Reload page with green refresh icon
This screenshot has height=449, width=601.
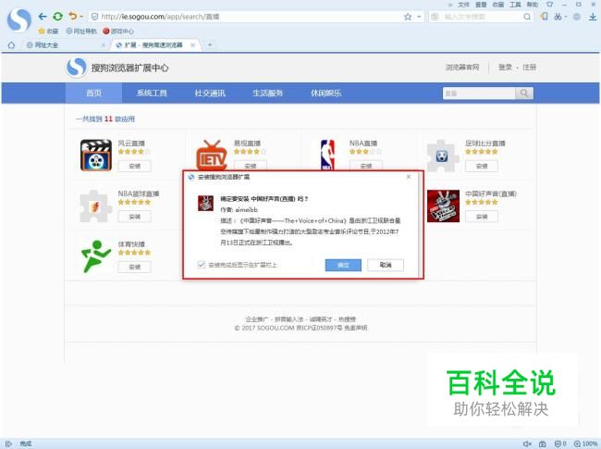[57, 17]
